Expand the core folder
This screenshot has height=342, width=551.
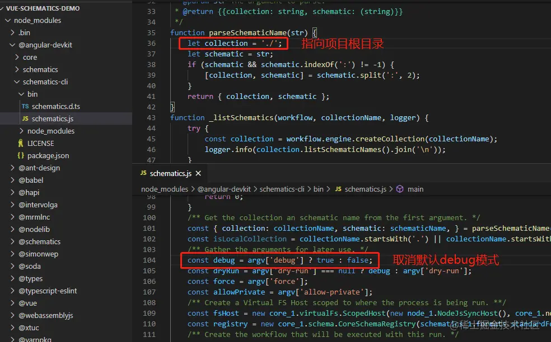17,57
